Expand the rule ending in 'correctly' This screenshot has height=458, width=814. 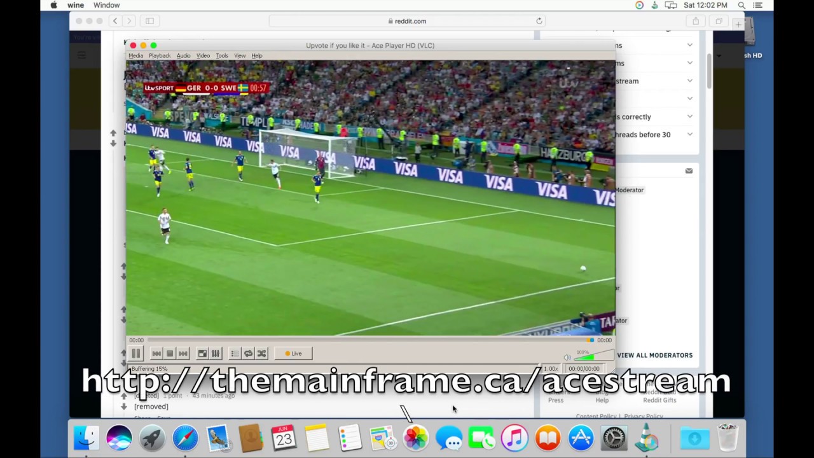coord(690,116)
